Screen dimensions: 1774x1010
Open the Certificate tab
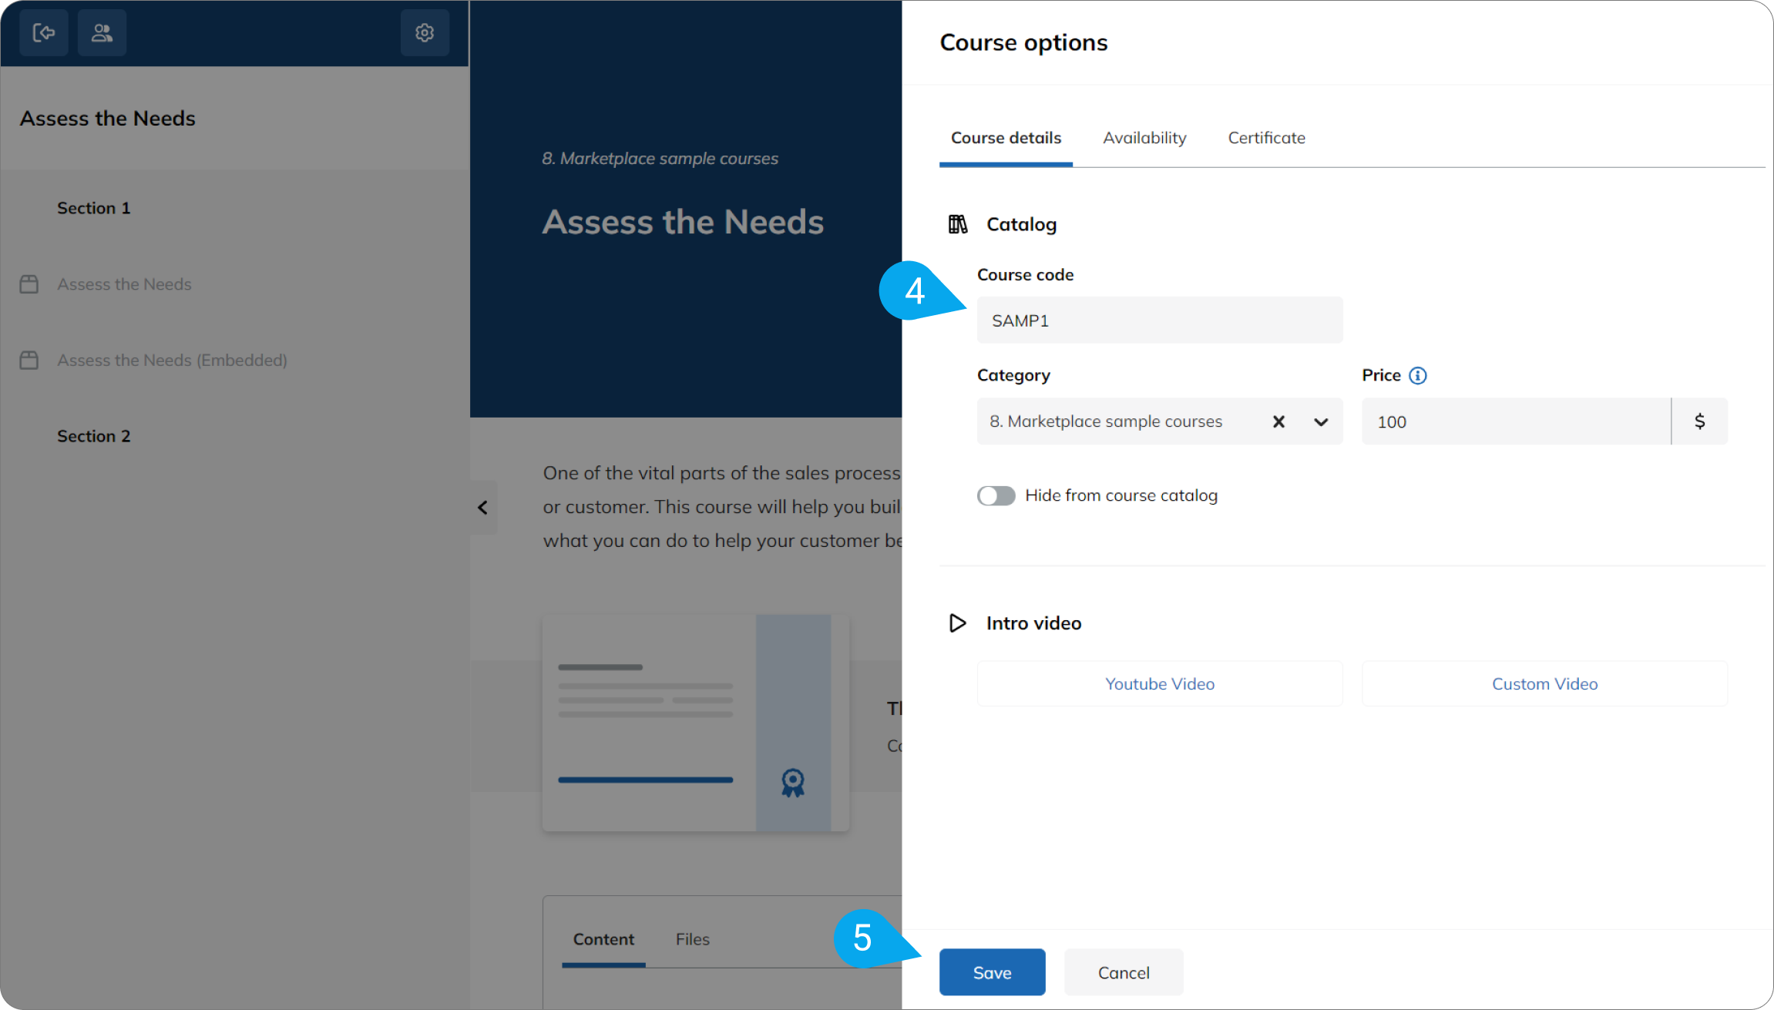click(1266, 137)
